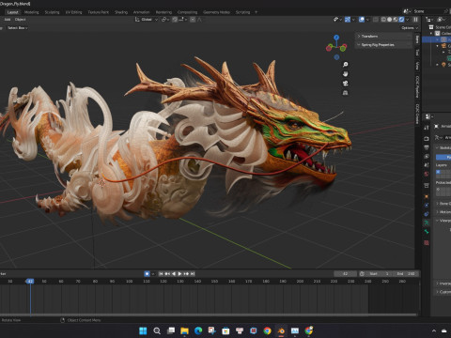
Task: Switch to material preview shading
Action: click(396, 20)
